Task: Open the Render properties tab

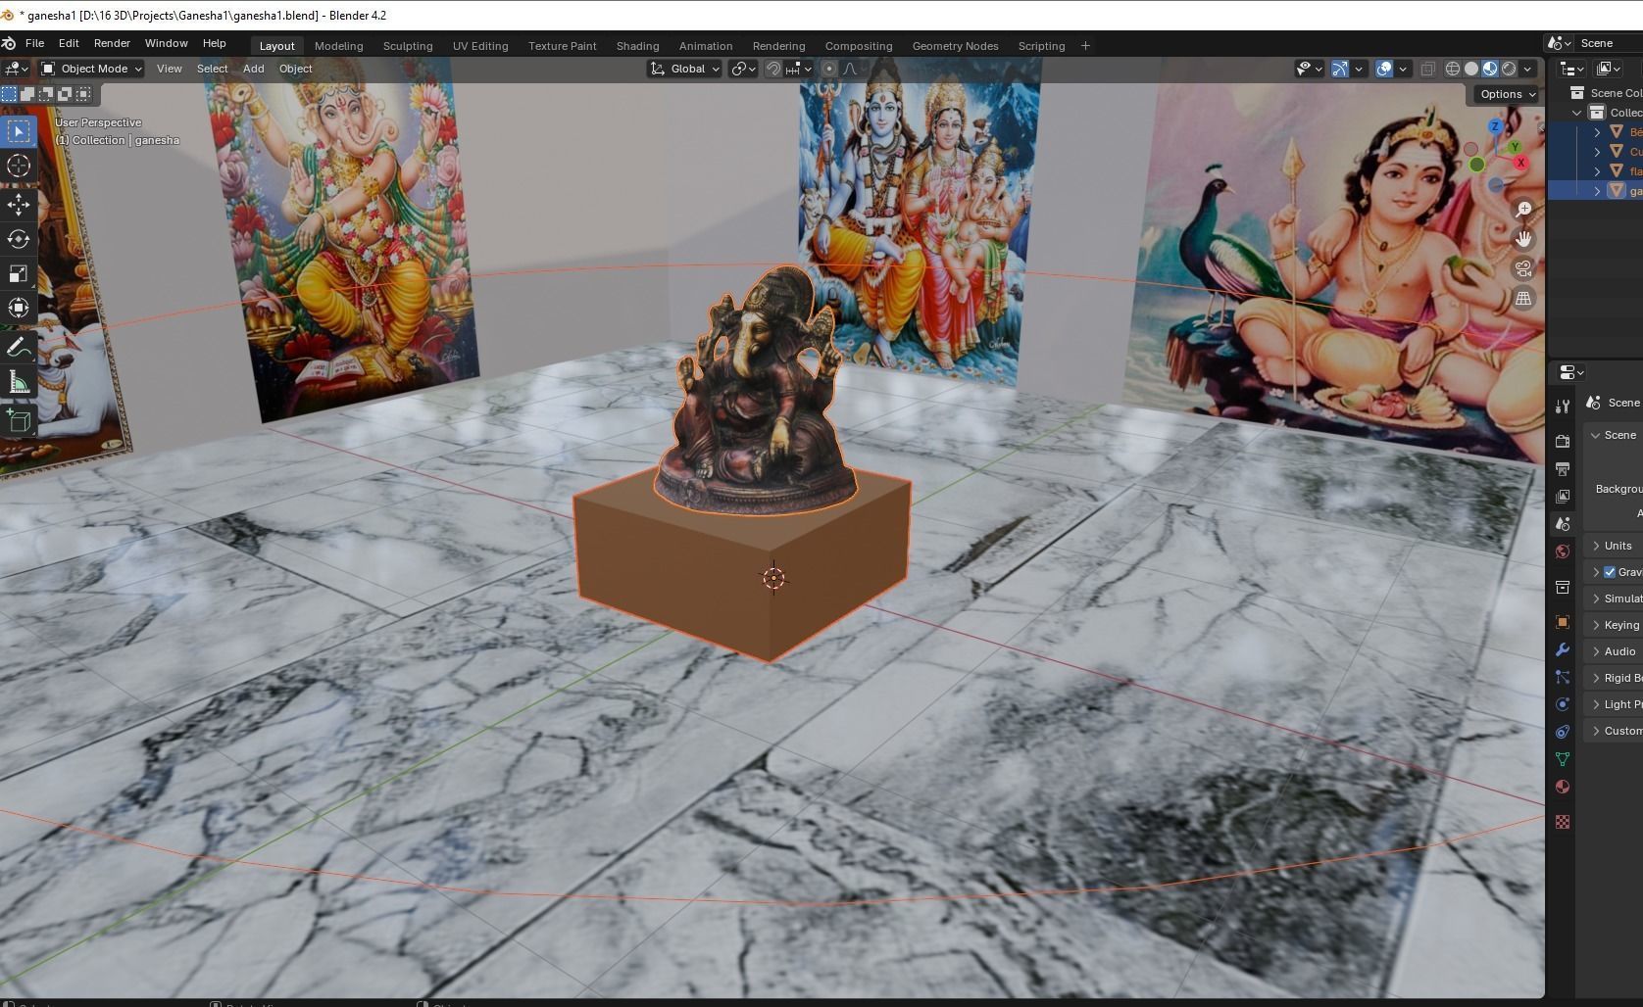Action: [1563, 442]
